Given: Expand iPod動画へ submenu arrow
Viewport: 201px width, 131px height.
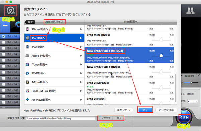Looking at the screenshot, I should pyautogui.click(x=81, y=47).
